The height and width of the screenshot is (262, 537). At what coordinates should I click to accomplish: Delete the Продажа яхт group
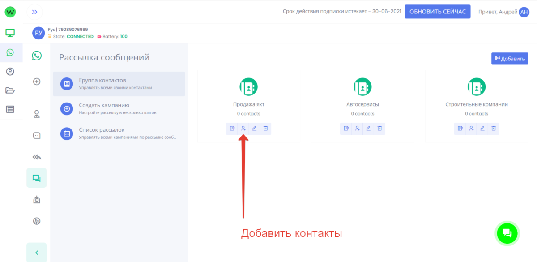click(265, 129)
